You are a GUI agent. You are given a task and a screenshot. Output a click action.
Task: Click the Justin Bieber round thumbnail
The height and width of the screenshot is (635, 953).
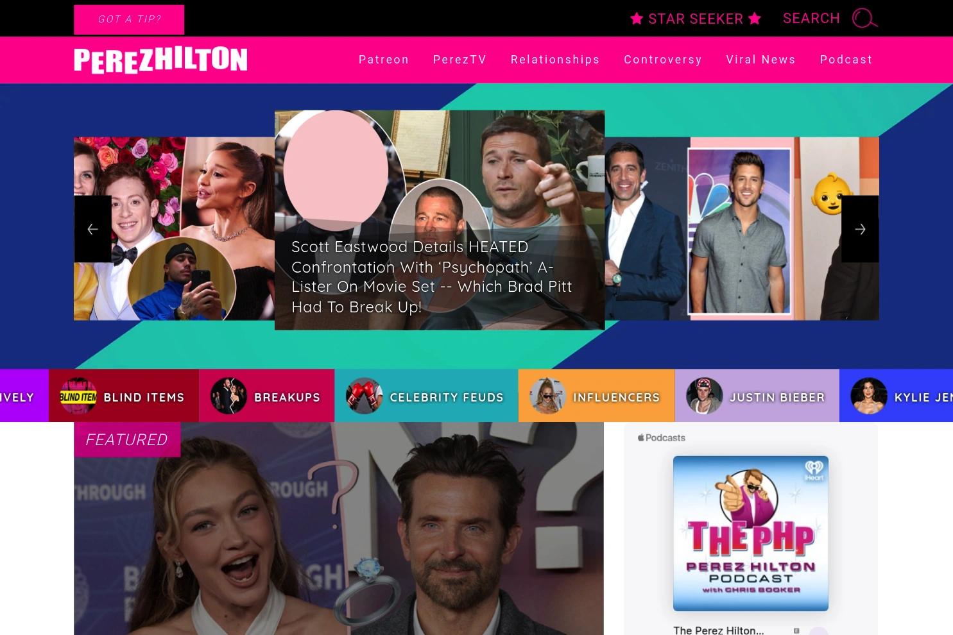[x=705, y=396]
